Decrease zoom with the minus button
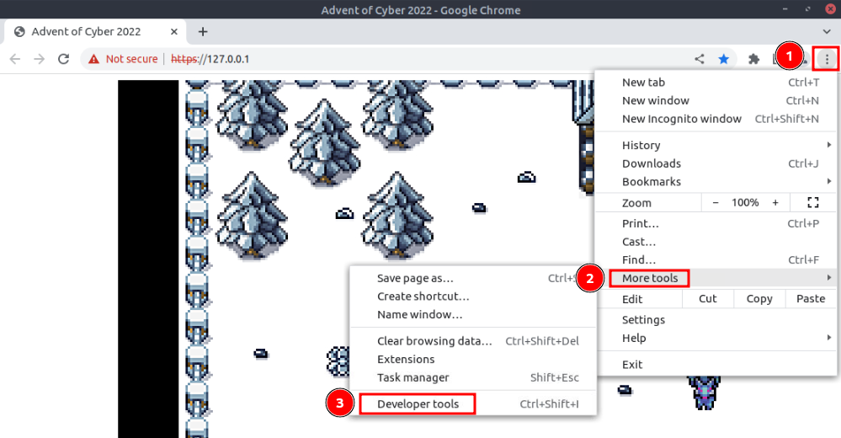The image size is (841, 438). 716,203
